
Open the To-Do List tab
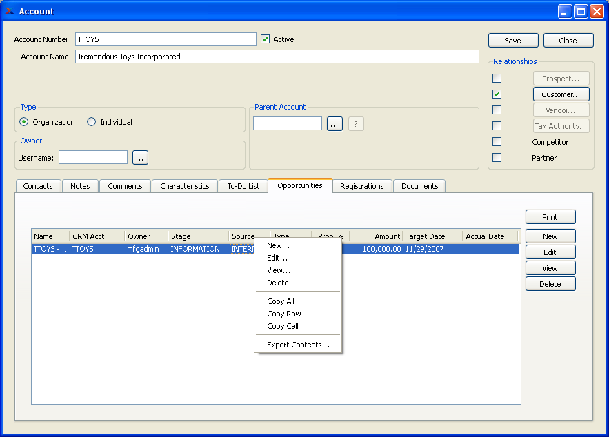[x=243, y=186]
